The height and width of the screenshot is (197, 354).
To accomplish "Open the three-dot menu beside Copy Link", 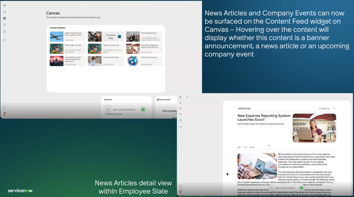I will [x=334, y=108].
